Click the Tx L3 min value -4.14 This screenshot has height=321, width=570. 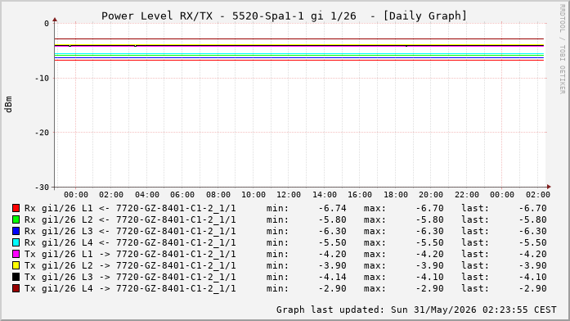[x=332, y=277]
